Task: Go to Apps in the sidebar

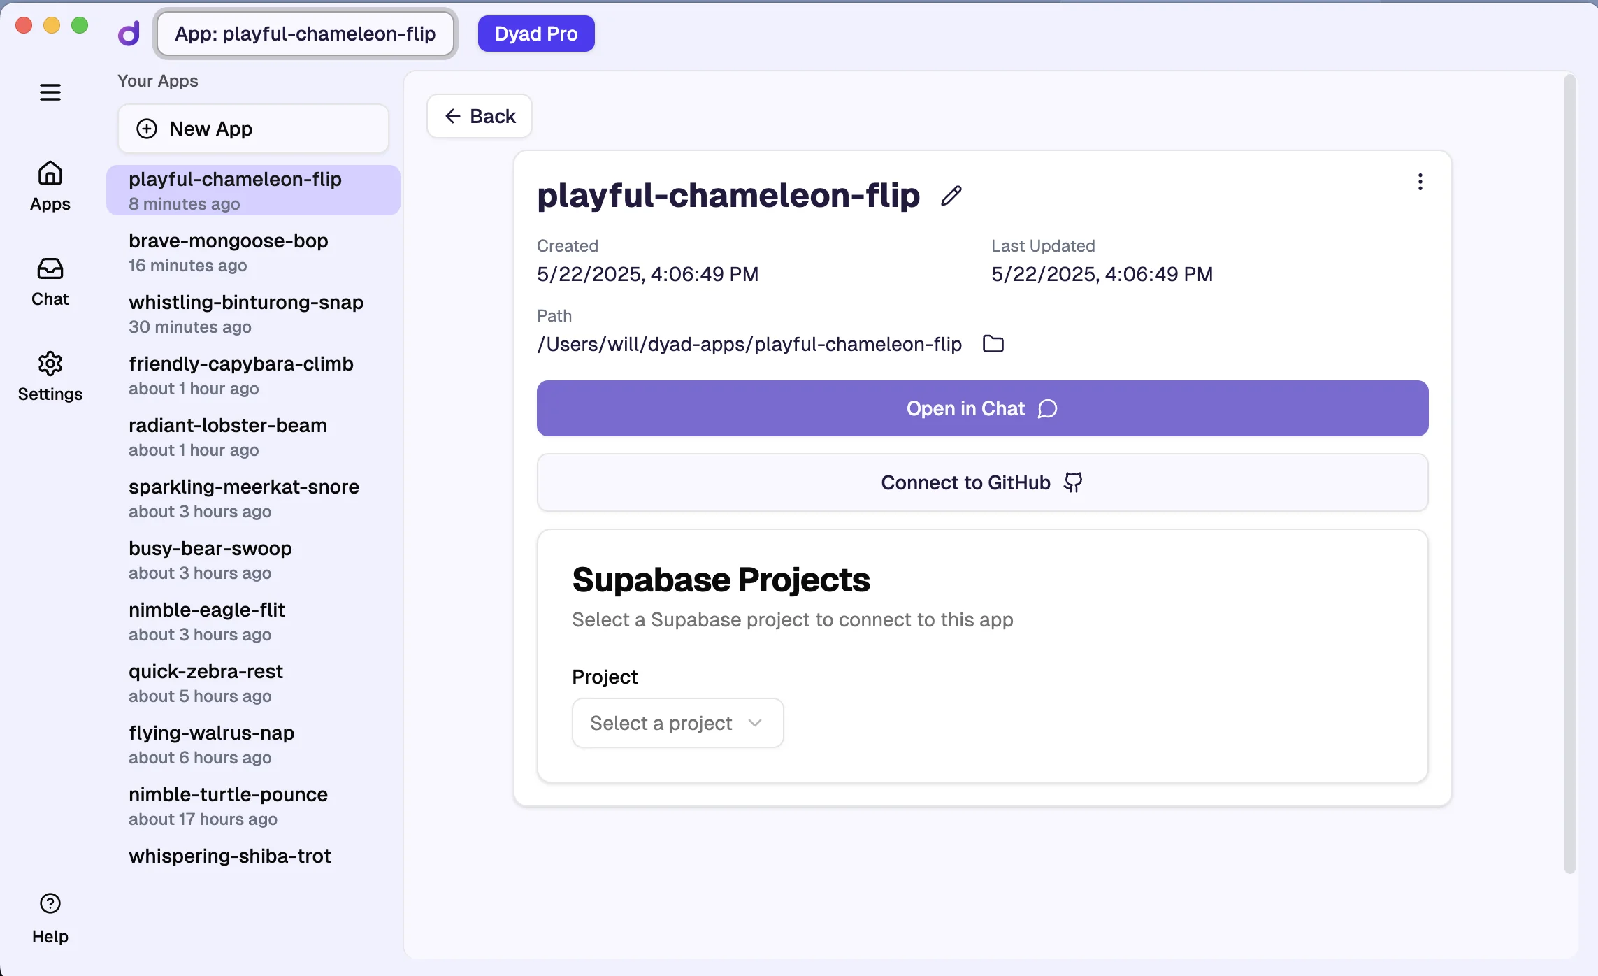Action: click(x=50, y=186)
